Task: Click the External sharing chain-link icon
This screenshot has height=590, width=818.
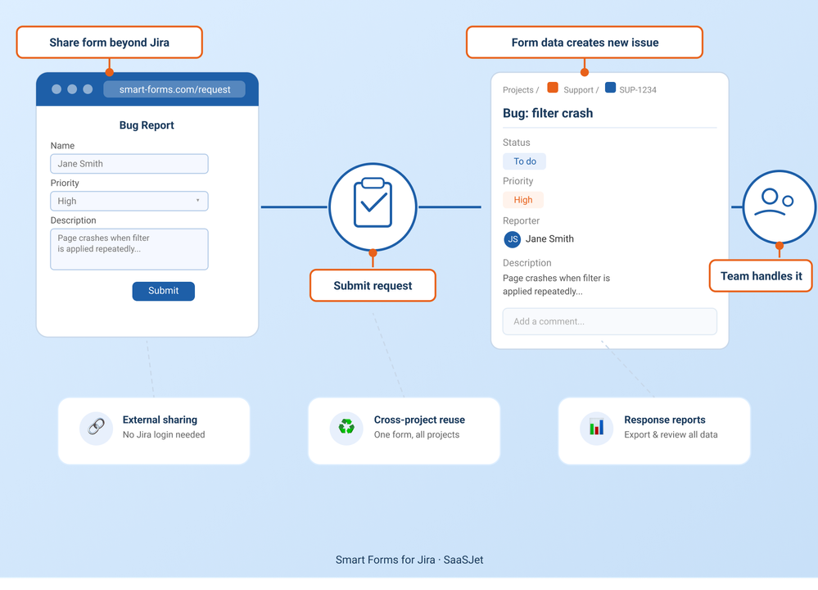Action: [x=96, y=428]
